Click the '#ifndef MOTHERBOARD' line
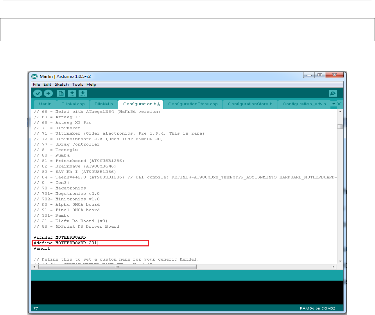The width and height of the screenshot is (375, 315). [60, 238]
